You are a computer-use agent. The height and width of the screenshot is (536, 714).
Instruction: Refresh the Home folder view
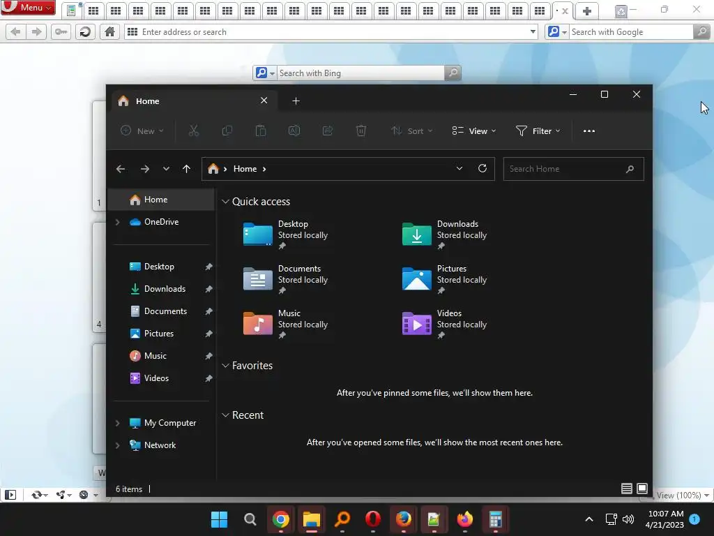click(x=483, y=169)
